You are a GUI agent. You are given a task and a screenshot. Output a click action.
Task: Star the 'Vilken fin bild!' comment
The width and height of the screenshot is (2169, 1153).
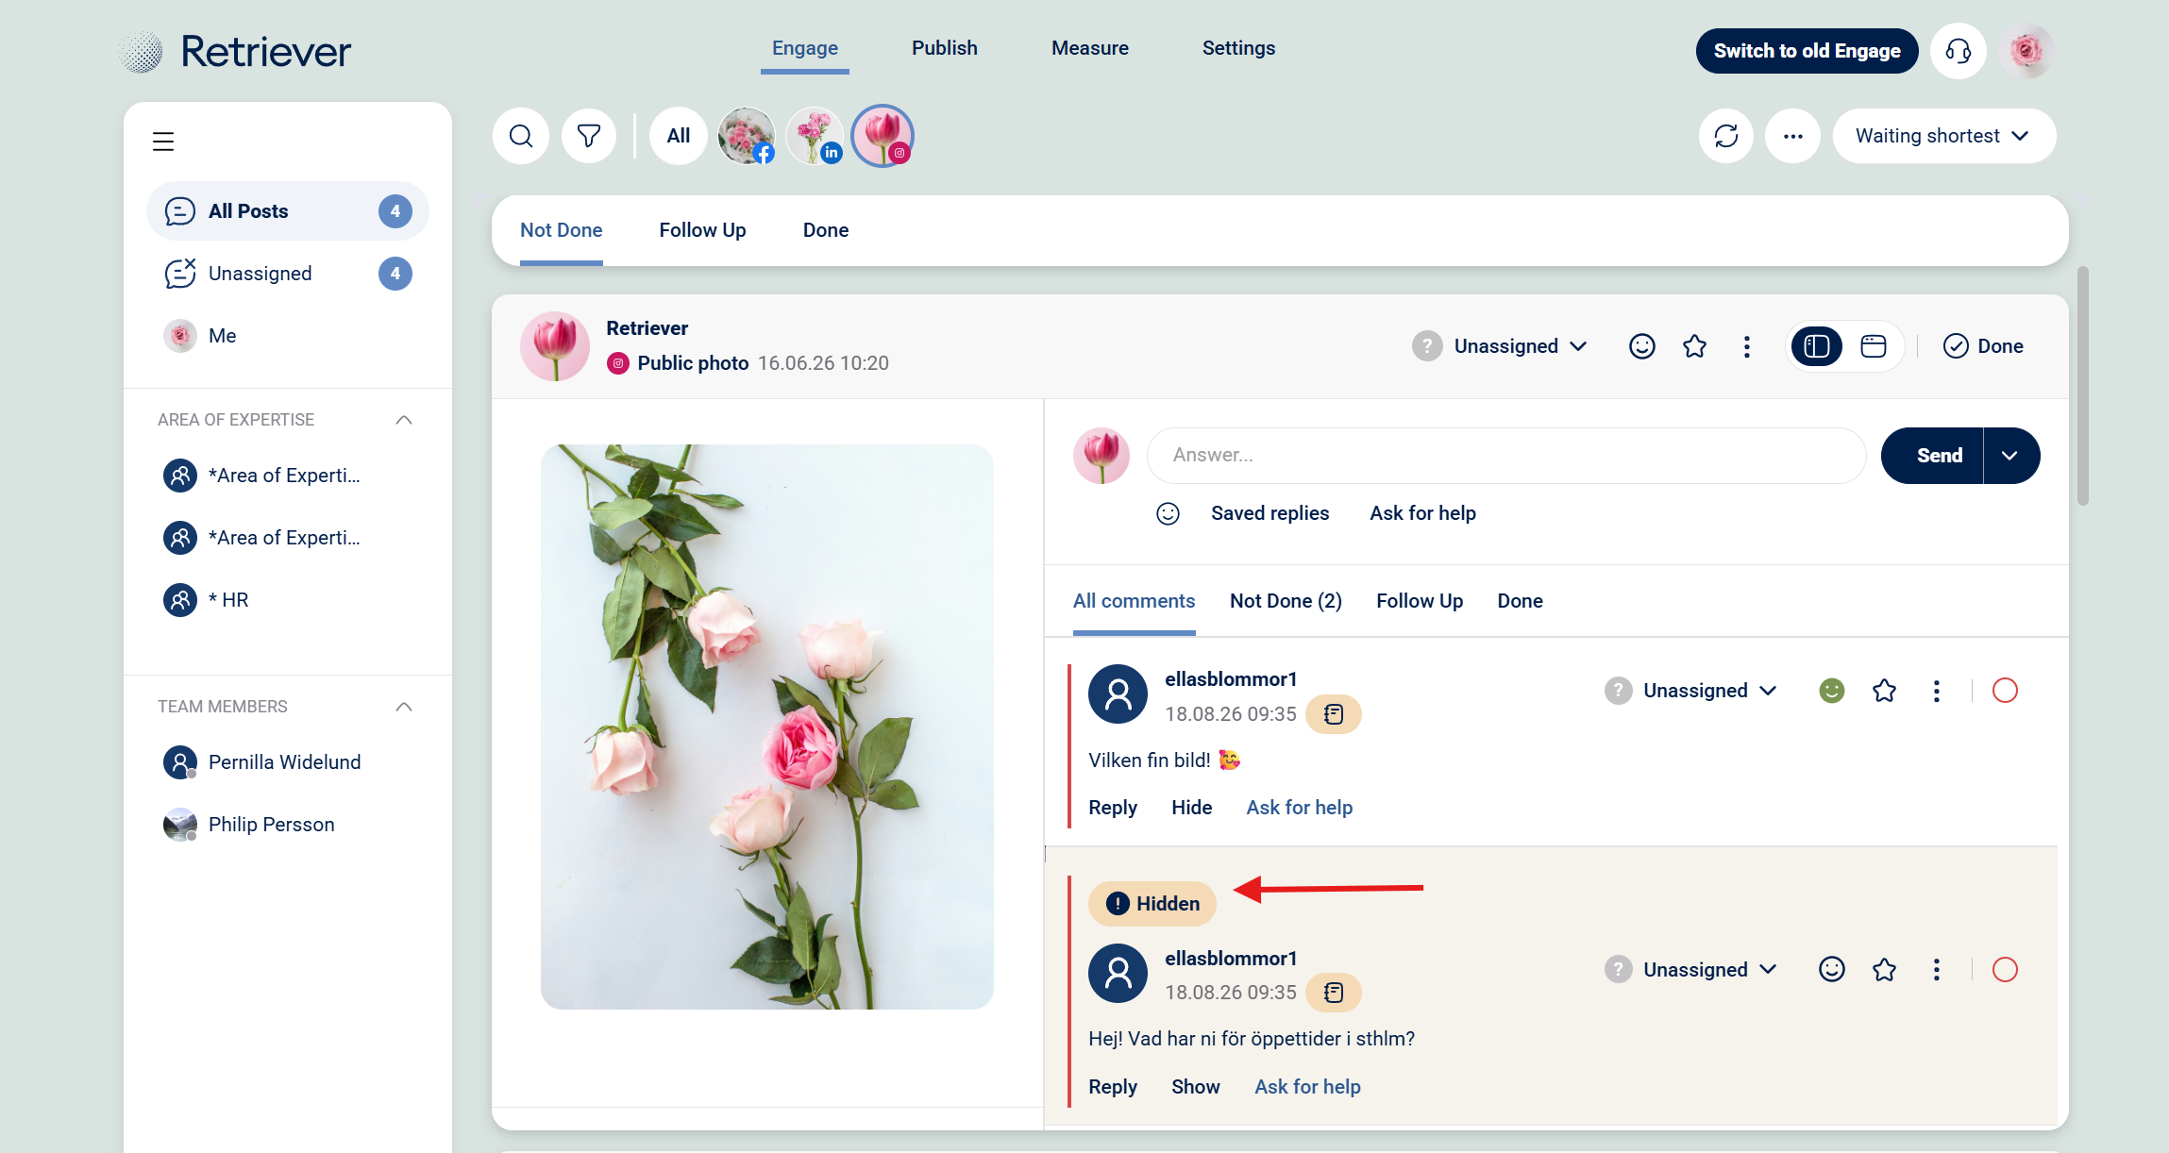coord(1885,691)
